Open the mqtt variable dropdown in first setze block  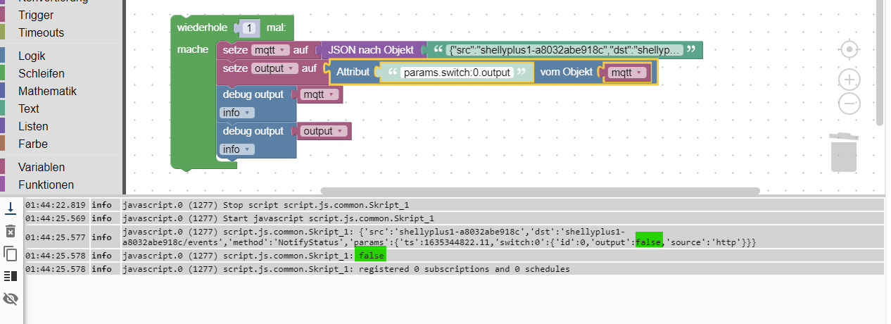coord(270,50)
